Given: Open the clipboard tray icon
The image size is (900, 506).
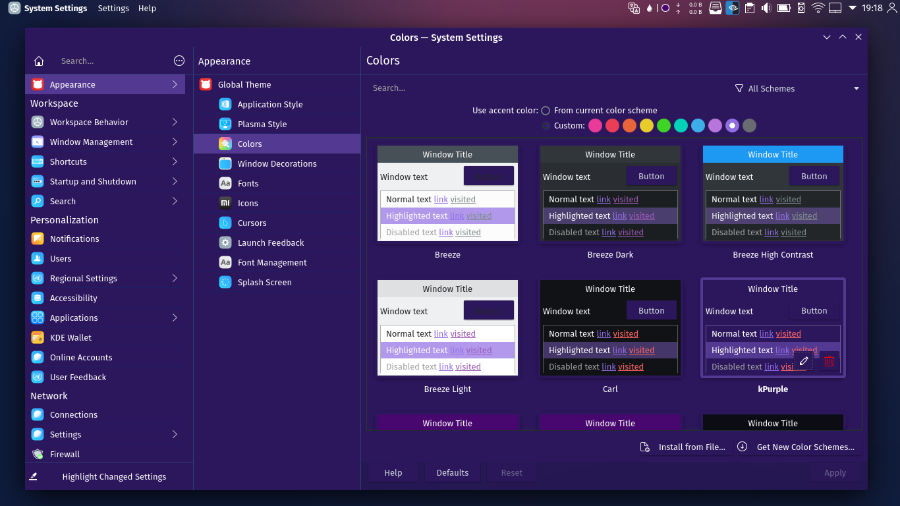Looking at the screenshot, I should (x=749, y=8).
